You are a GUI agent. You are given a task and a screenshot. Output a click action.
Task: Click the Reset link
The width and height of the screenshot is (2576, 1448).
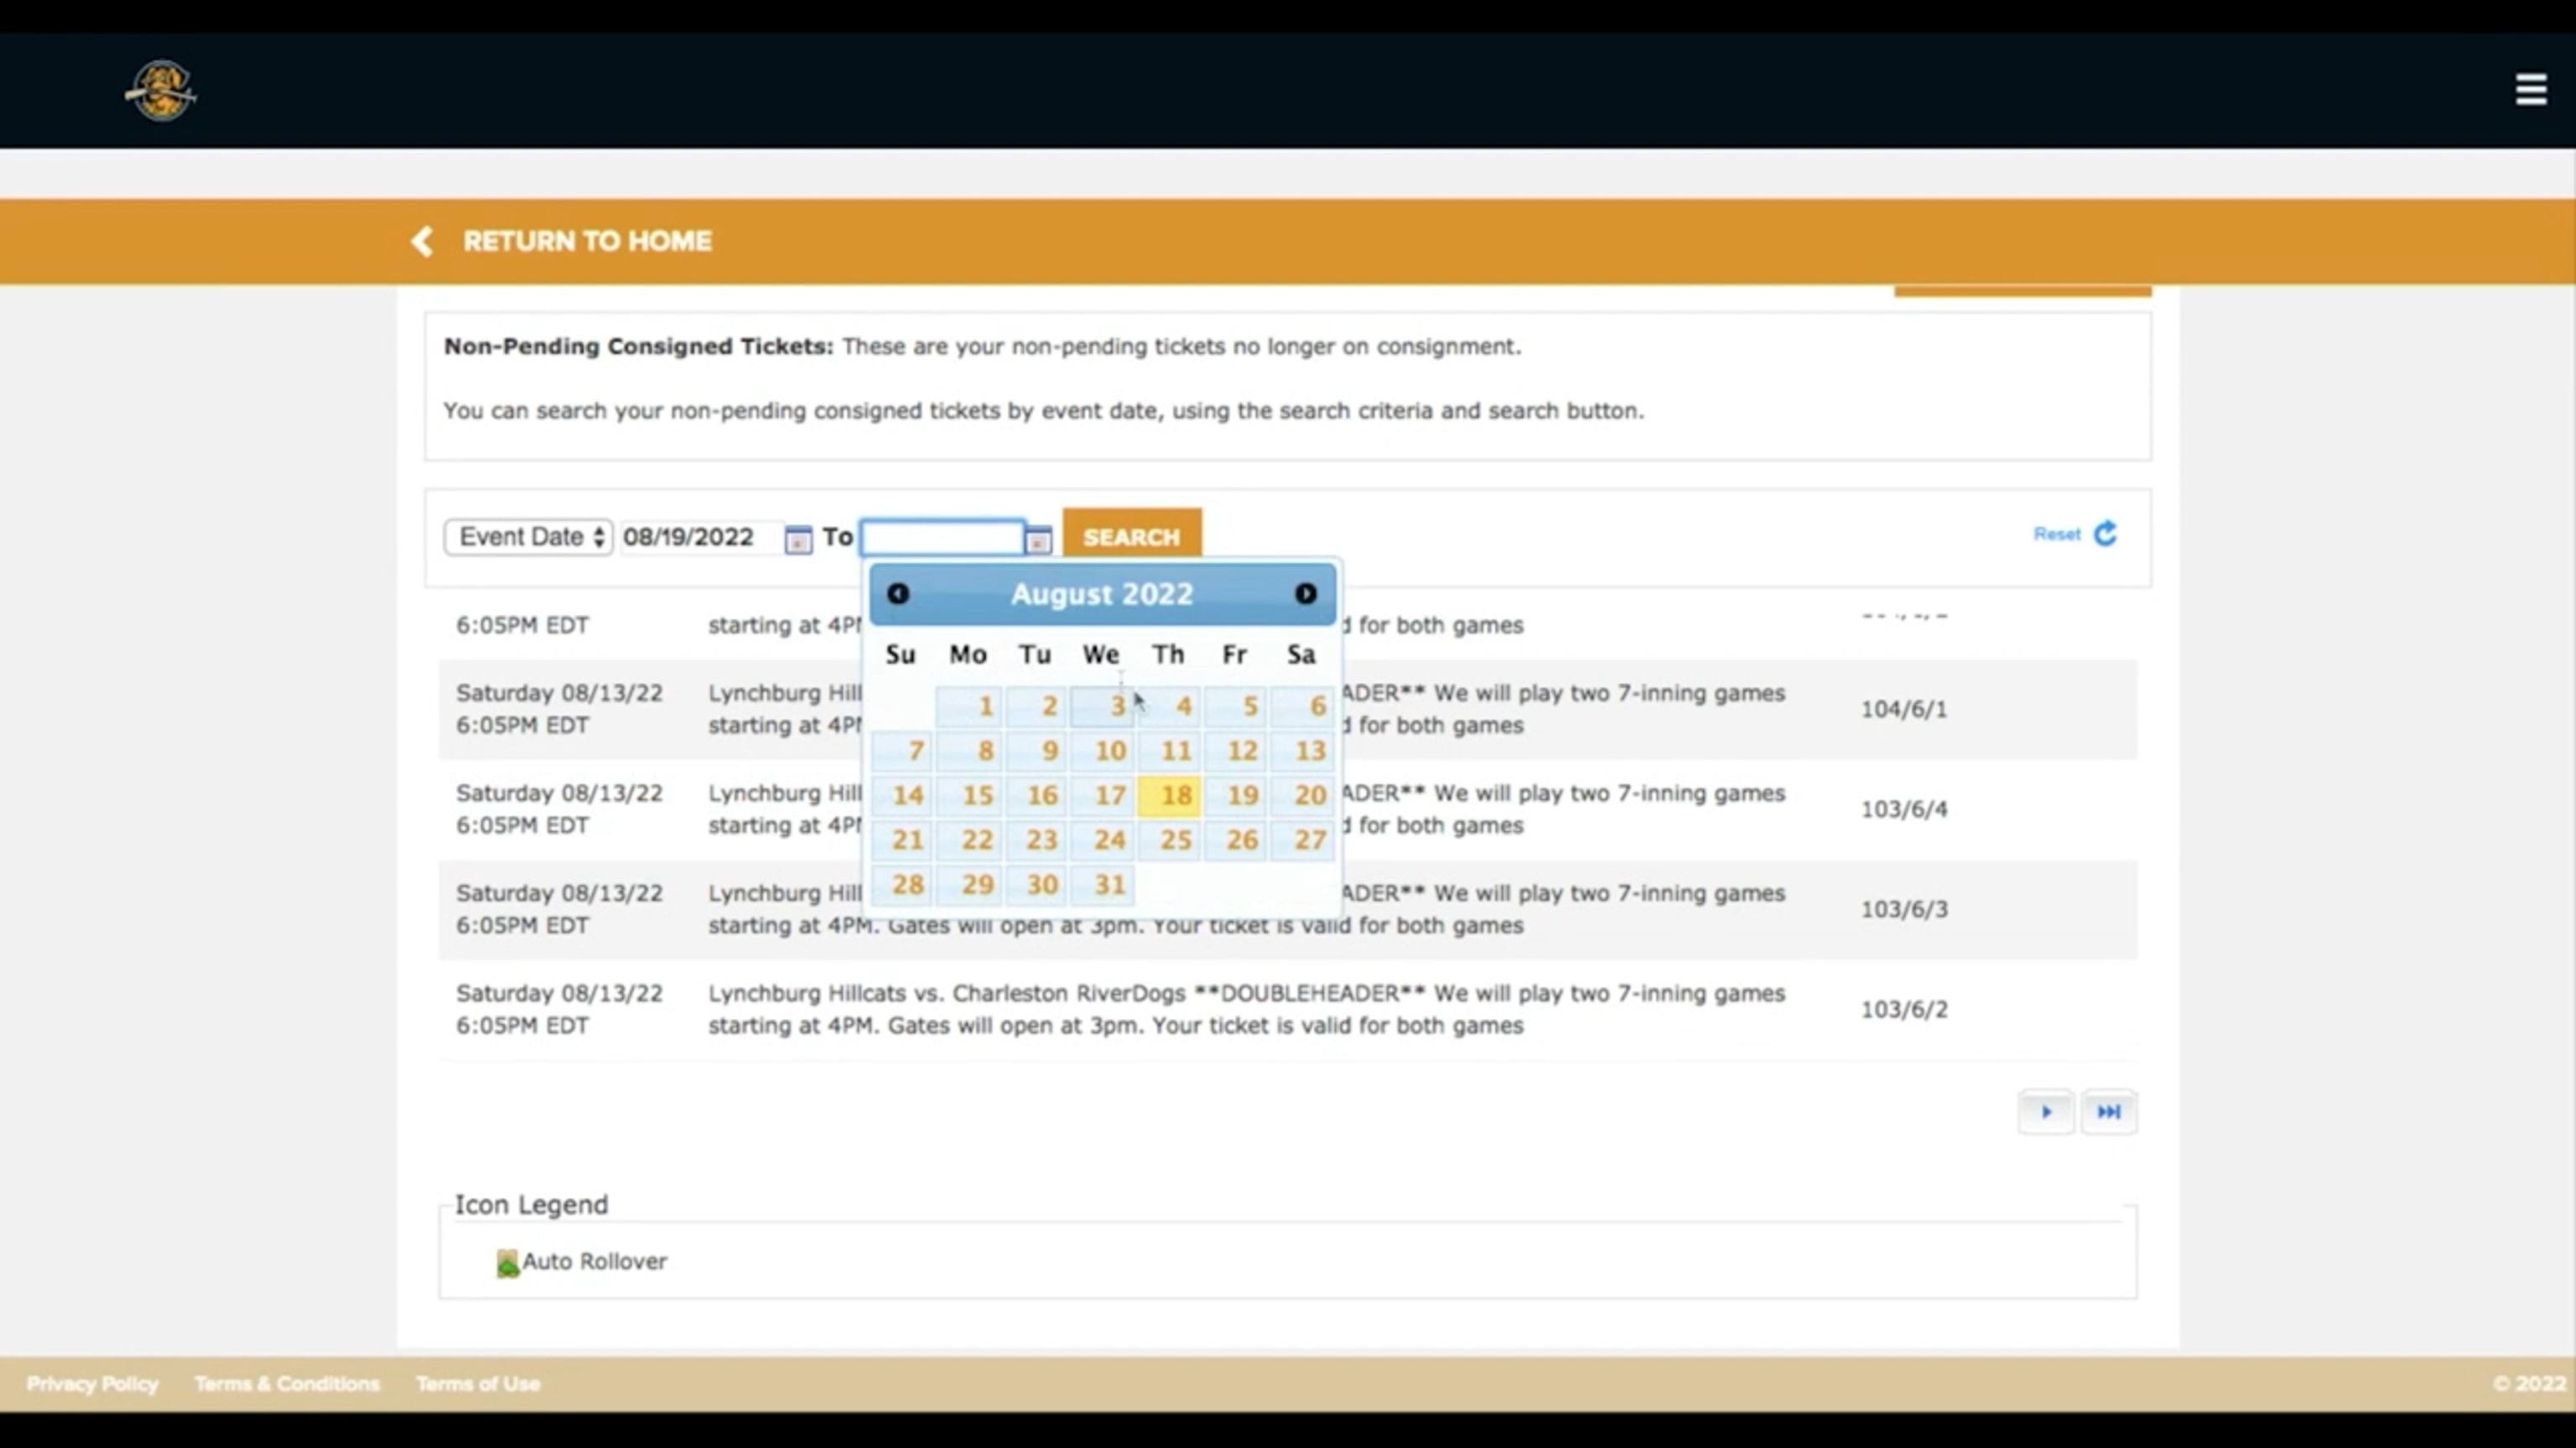[x=2056, y=534]
